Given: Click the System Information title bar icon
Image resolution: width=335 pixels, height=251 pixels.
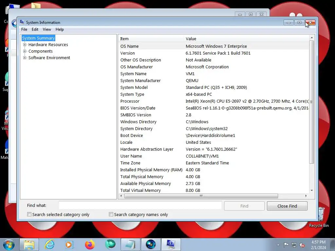Looking at the screenshot, I should click(22, 22).
